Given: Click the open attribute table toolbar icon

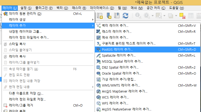Looking at the screenshot, I should click(x=191, y=16).
